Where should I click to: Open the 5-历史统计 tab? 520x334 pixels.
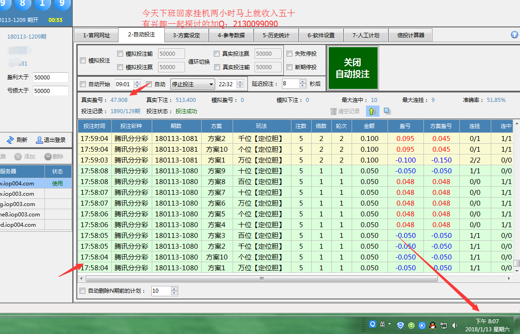[x=276, y=35]
